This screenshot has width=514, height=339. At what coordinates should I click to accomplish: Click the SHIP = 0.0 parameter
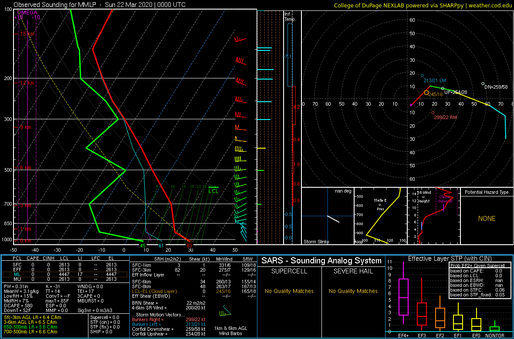(x=101, y=332)
